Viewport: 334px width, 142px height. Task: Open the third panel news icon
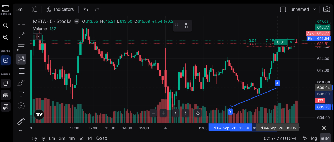click(6, 107)
